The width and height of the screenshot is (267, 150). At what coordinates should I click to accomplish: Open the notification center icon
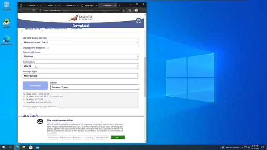click(x=262, y=147)
